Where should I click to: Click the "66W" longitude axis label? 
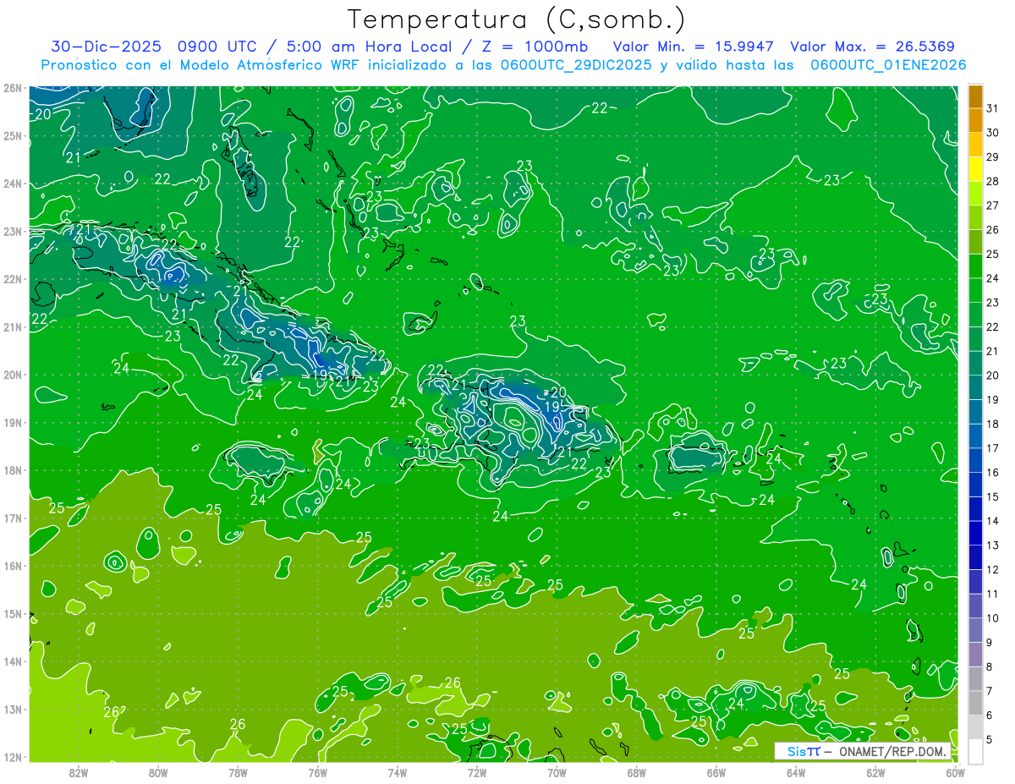716,772
